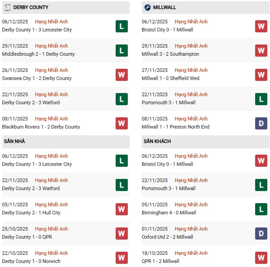Click Hạng Nhất Anh above Oxford Utd match
The width and height of the screenshot is (270, 267).
point(191,229)
